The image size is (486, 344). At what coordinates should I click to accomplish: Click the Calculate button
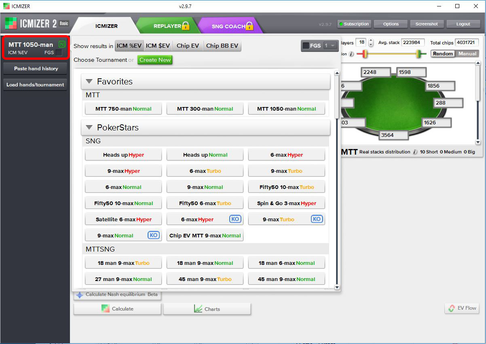tap(117, 309)
